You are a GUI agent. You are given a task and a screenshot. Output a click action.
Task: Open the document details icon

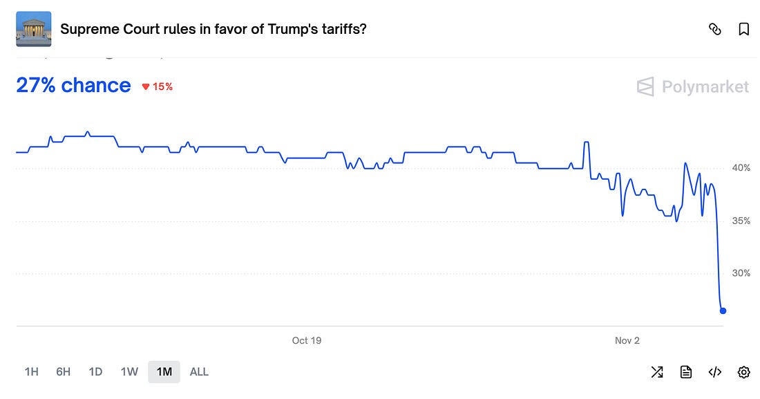point(686,372)
